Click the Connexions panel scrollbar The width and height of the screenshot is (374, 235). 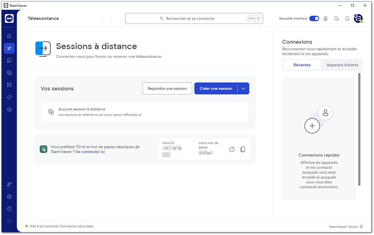(x=359, y=129)
